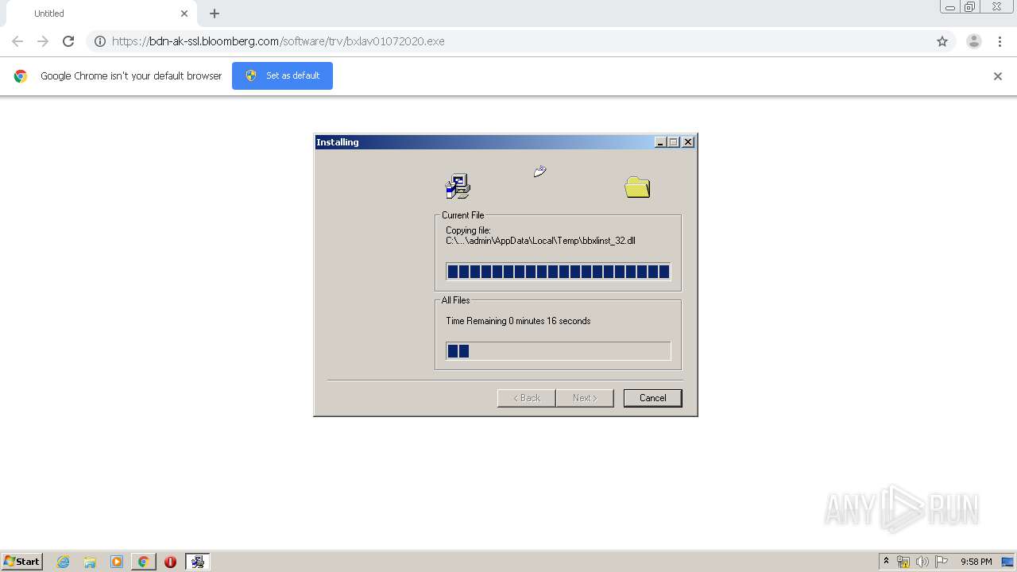Click the 'Time Remaining 0 minutes 16 seconds' text
This screenshot has width=1017, height=572.
pyautogui.click(x=518, y=321)
